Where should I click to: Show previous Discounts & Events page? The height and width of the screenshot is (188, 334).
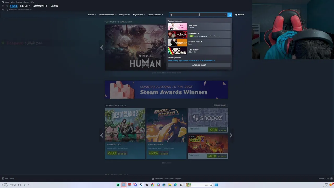click(x=102, y=135)
